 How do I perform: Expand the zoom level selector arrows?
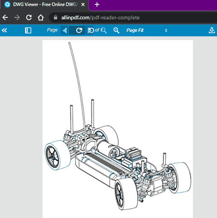166,30
